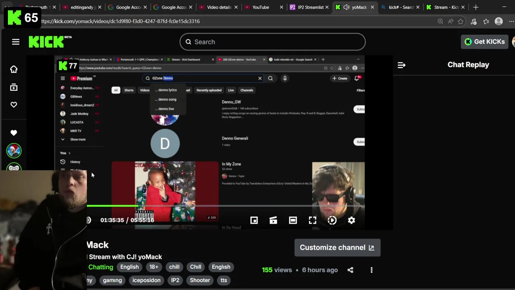This screenshot has height=290, width=515.
Task: Click the Get KICKs button
Action: click(484, 41)
